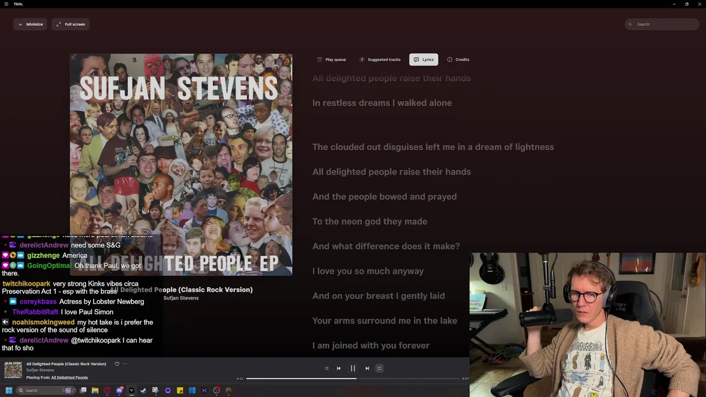The height and width of the screenshot is (397, 706).
Task: Open Steam from taskbar
Action: coord(143,390)
